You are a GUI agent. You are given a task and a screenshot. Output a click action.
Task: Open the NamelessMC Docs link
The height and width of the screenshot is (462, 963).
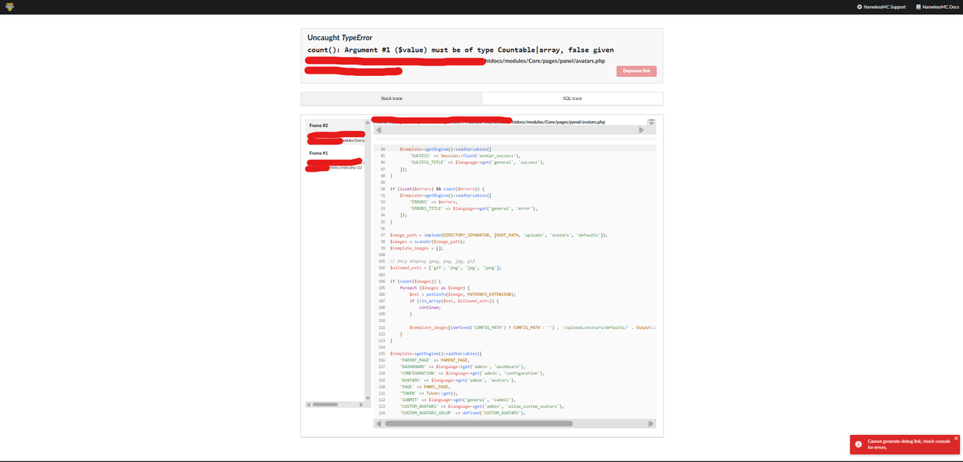click(937, 7)
